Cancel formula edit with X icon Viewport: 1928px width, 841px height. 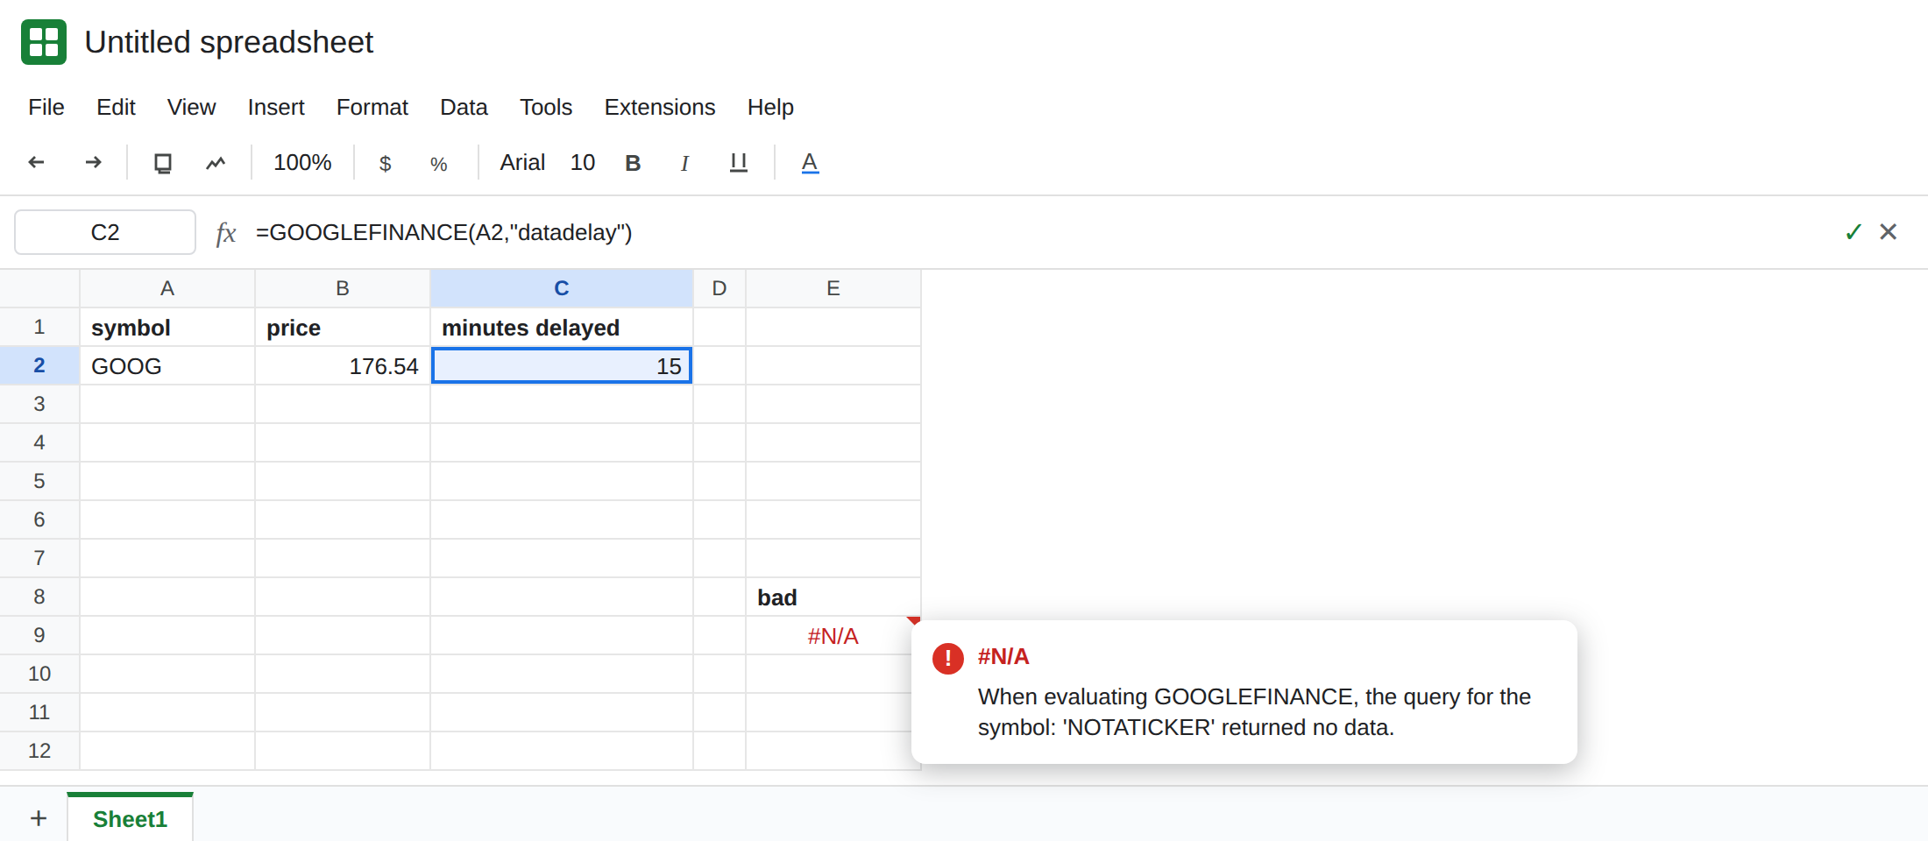click(1889, 231)
